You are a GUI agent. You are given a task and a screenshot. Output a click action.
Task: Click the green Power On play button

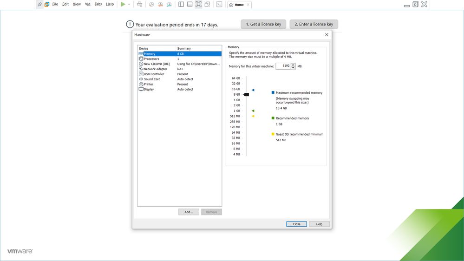[123, 4]
